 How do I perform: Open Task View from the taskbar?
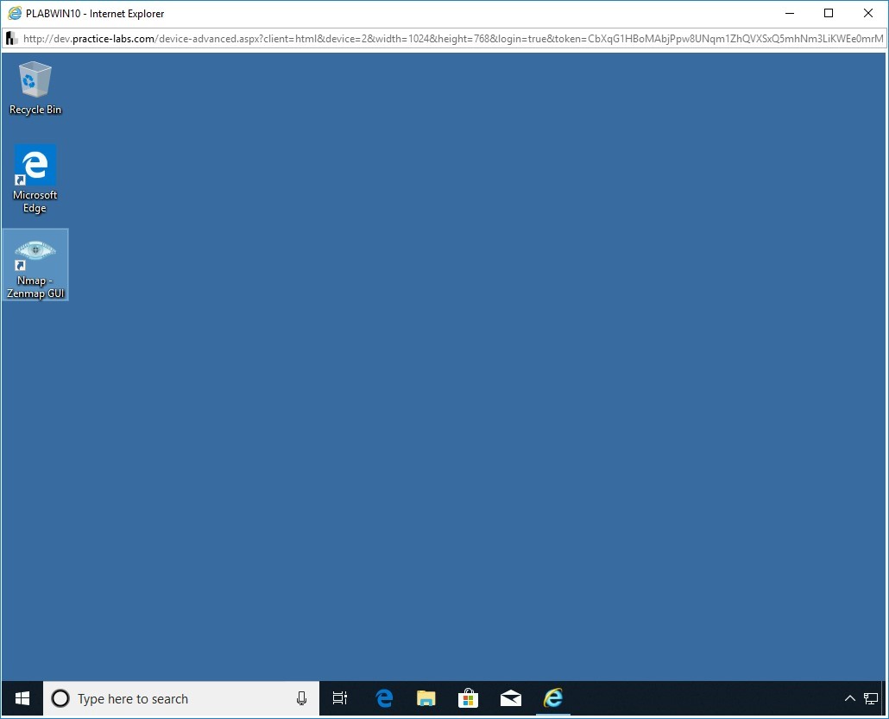[340, 698]
